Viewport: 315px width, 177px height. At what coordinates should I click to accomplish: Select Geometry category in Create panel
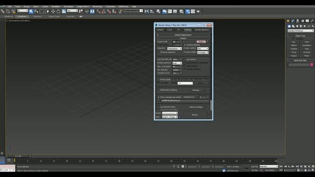[x=289, y=26]
